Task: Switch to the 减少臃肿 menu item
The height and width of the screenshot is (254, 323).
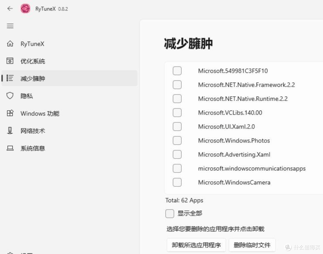Action: (x=69, y=78)
